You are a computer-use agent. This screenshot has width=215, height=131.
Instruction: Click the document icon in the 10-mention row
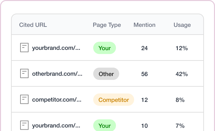pos(24,125)
